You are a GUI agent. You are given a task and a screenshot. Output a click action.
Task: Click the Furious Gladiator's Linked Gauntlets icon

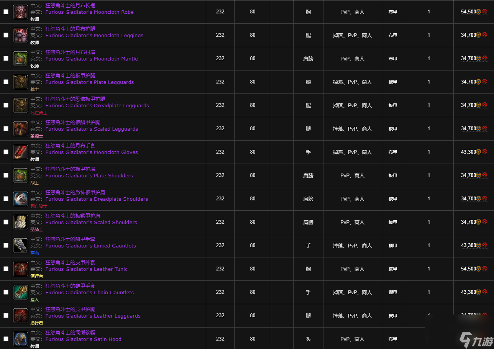click(21, 246)
